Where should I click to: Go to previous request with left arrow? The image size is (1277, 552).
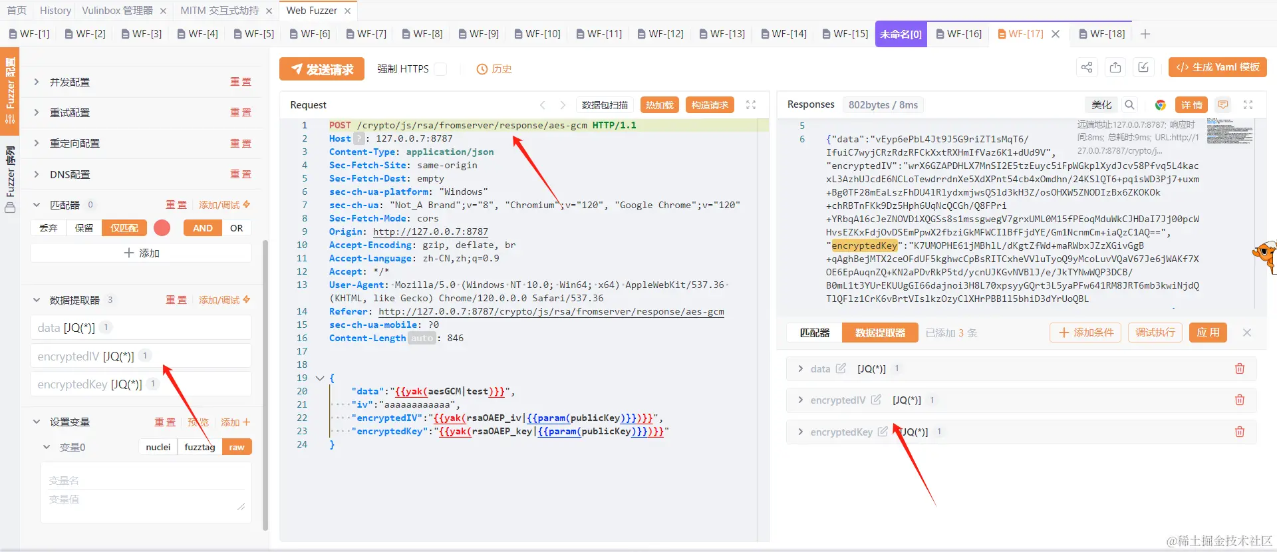[x=543, y=104]
